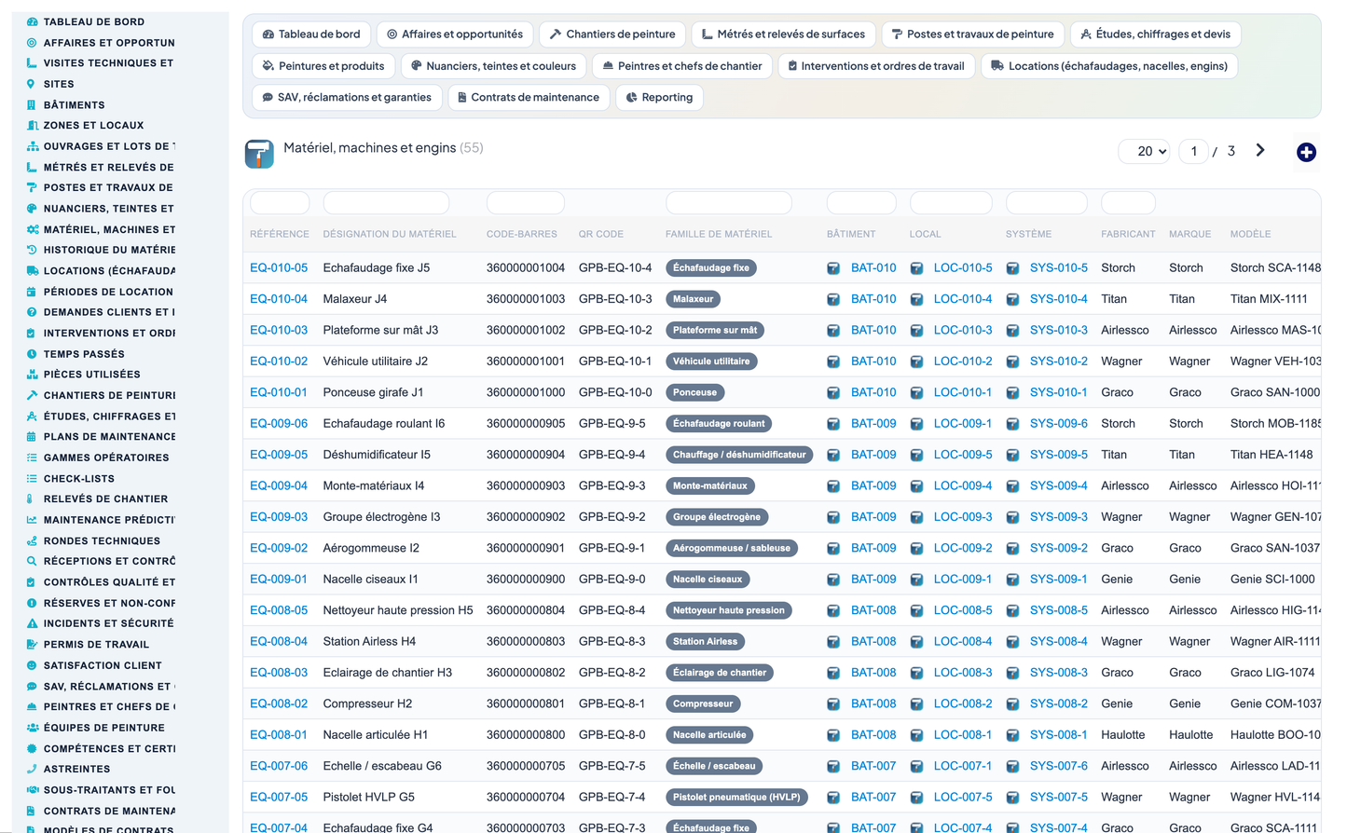Sort by Code-barres column header
The image size is (1347, 833).
point(522,234)
